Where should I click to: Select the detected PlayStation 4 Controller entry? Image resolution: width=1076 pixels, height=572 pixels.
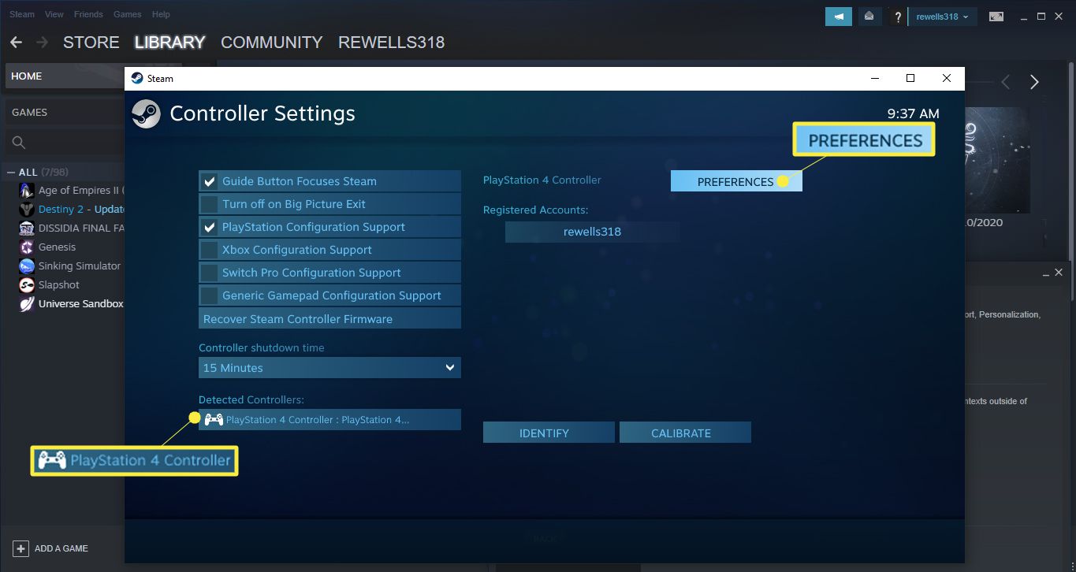pyautogui.click(x=330, y=419)
